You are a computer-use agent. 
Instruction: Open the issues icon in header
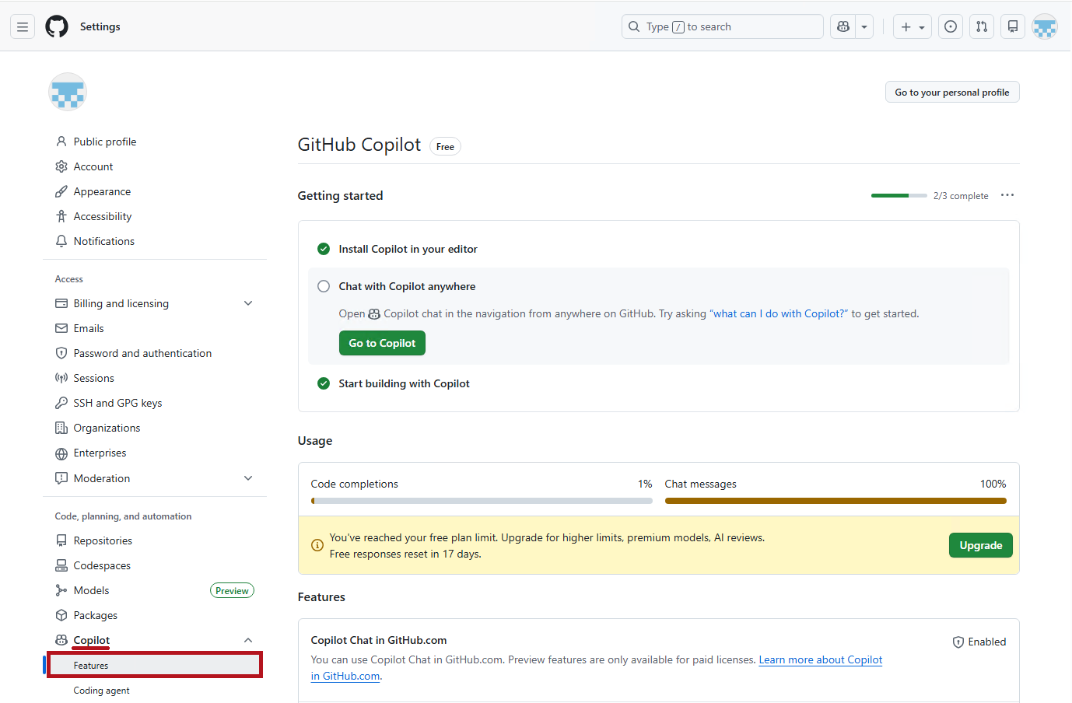(x=951, y=26)
